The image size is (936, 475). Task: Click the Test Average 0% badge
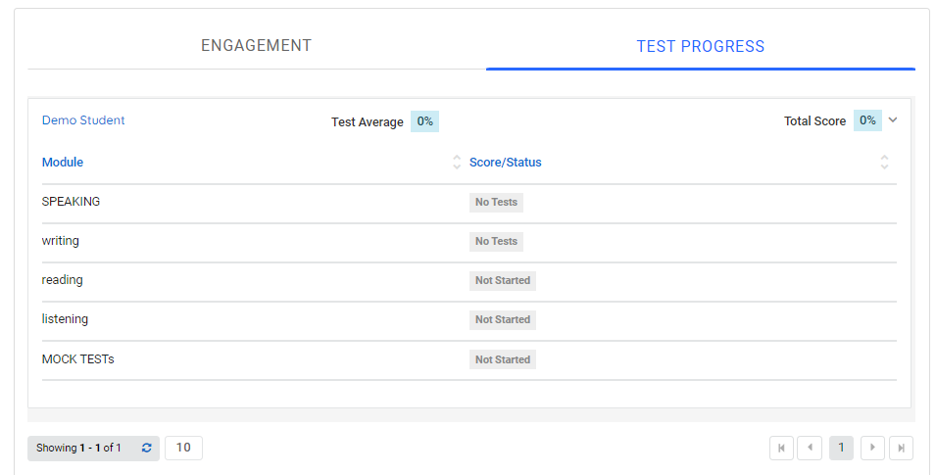click(x=424, y=121)
